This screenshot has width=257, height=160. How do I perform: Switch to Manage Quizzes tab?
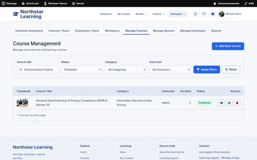164,31
